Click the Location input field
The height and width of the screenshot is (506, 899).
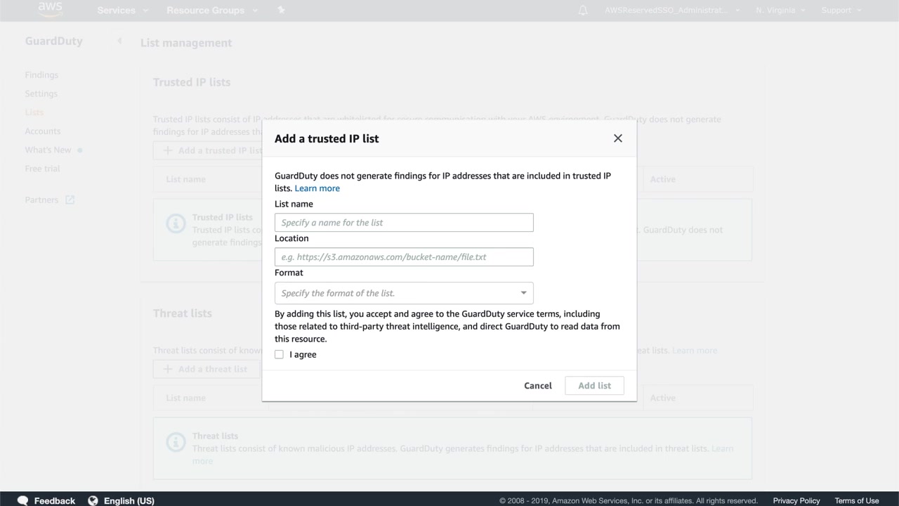click(x=404, y=257)
